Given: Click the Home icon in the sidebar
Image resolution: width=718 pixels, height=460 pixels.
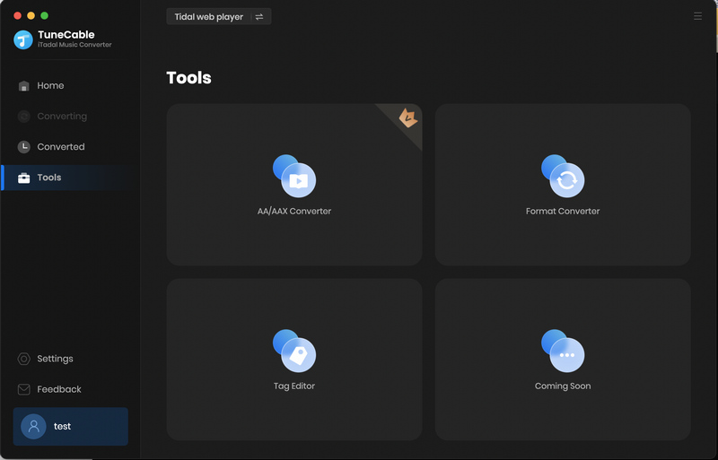Looking at the screenshot, I should pos(24,85).
